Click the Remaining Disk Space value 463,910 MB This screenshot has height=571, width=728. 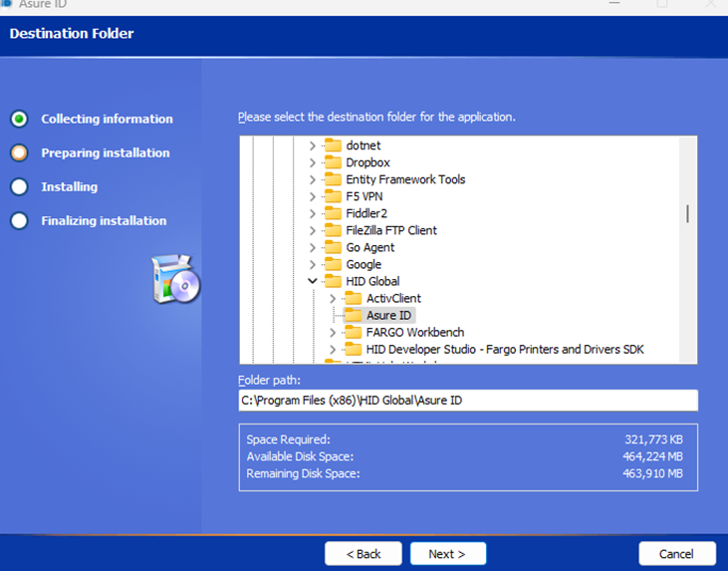coord(652,473)
